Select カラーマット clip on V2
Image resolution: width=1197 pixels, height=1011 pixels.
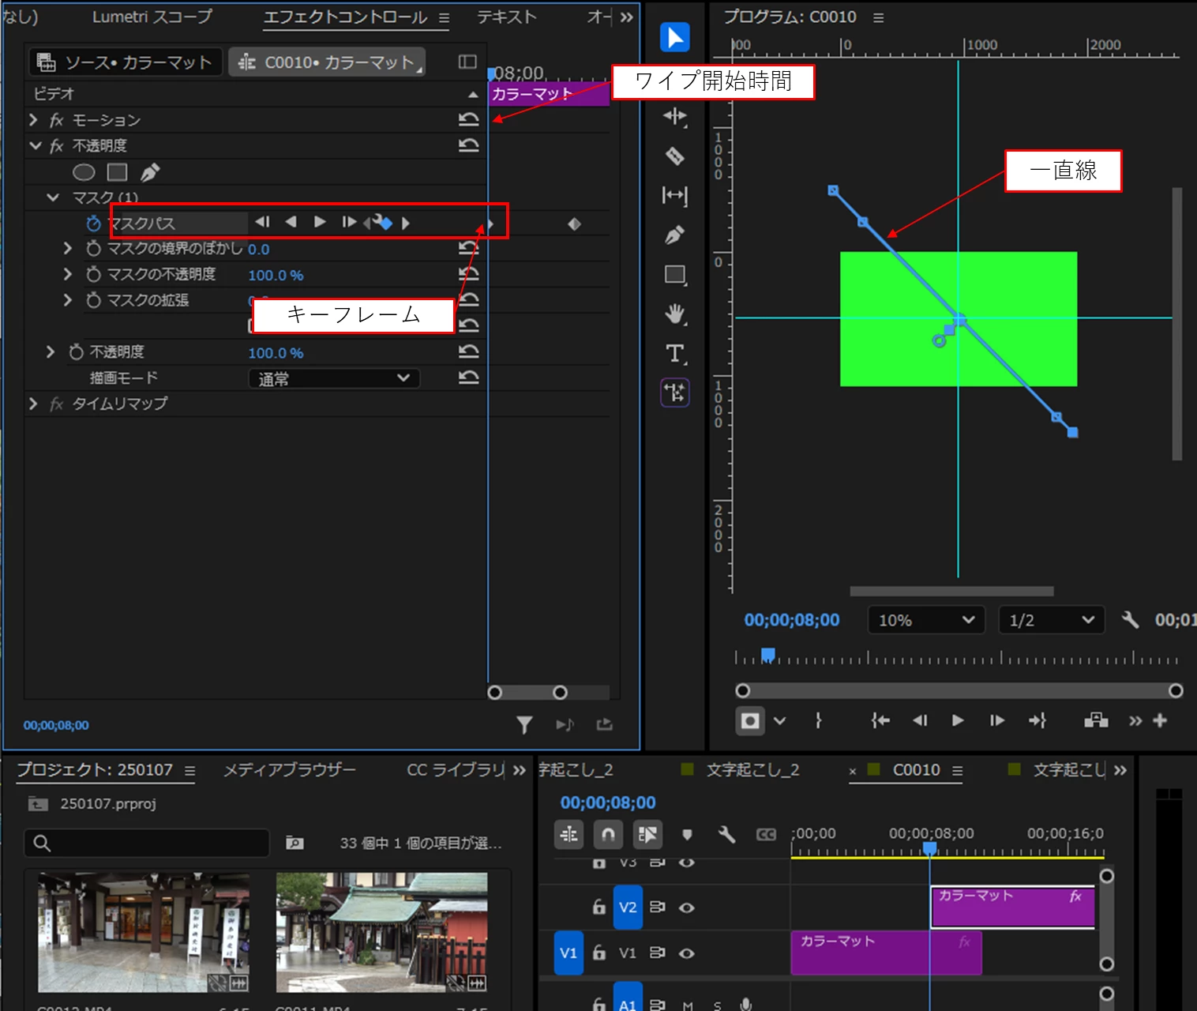pyautogui.click(x=1013, y=907)
